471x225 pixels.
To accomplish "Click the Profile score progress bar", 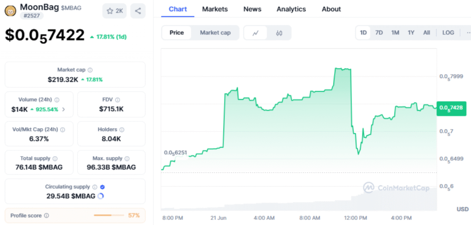I will (109, 215).
